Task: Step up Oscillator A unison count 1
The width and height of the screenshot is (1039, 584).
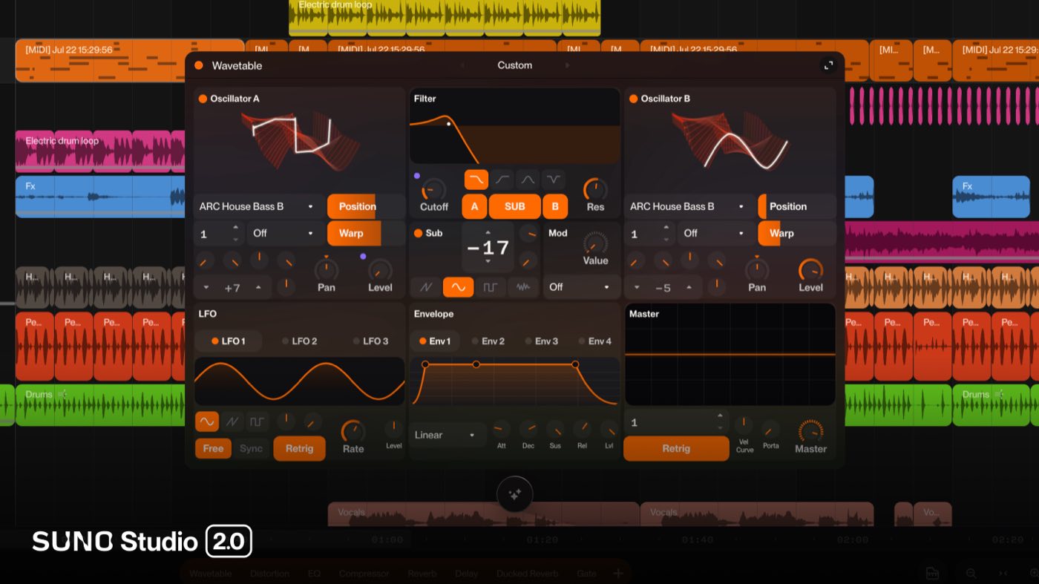Action: [236, 227]
